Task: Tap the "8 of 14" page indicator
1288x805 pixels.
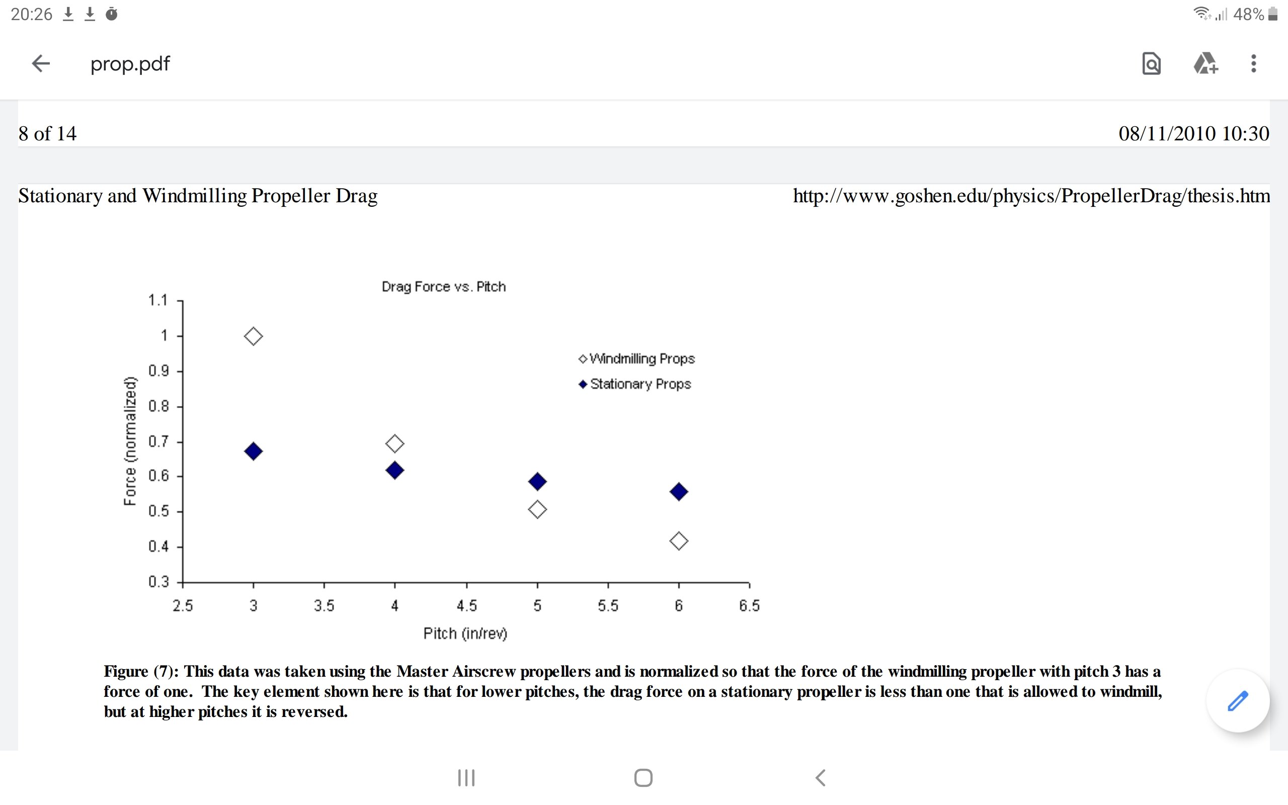Action: click(47, 134)
